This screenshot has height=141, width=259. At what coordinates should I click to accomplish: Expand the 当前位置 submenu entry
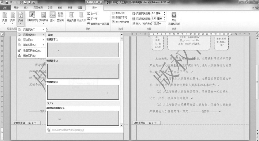(31, 45)
